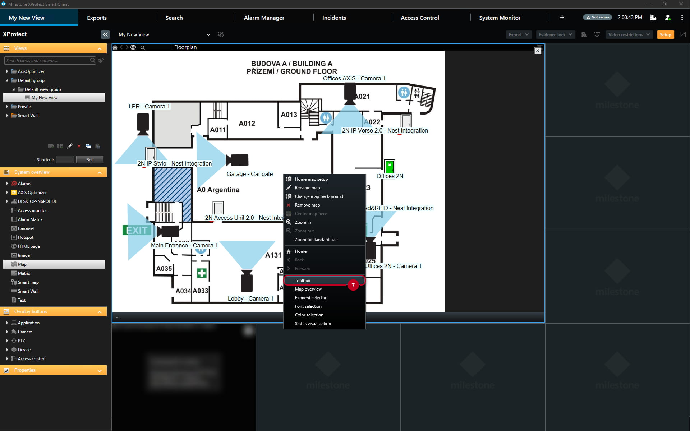Click the rename pencil icon in Views panel
Screen dimensions: 690x431
70,146
